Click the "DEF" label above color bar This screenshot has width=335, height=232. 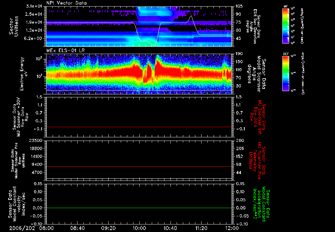point(286,54)
